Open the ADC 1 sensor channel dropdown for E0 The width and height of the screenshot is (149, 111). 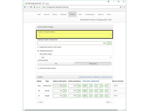[119, 91]
